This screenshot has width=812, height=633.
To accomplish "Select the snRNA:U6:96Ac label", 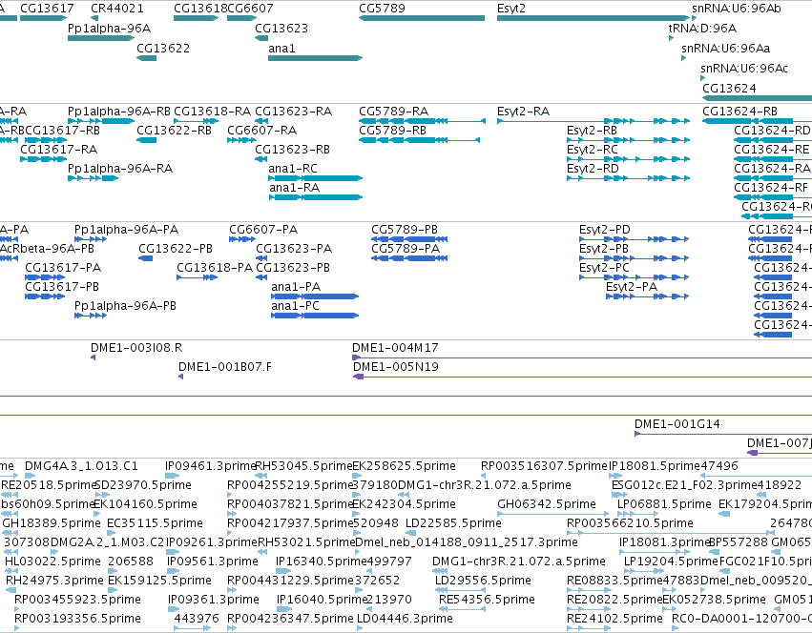I will coord(744,69).
